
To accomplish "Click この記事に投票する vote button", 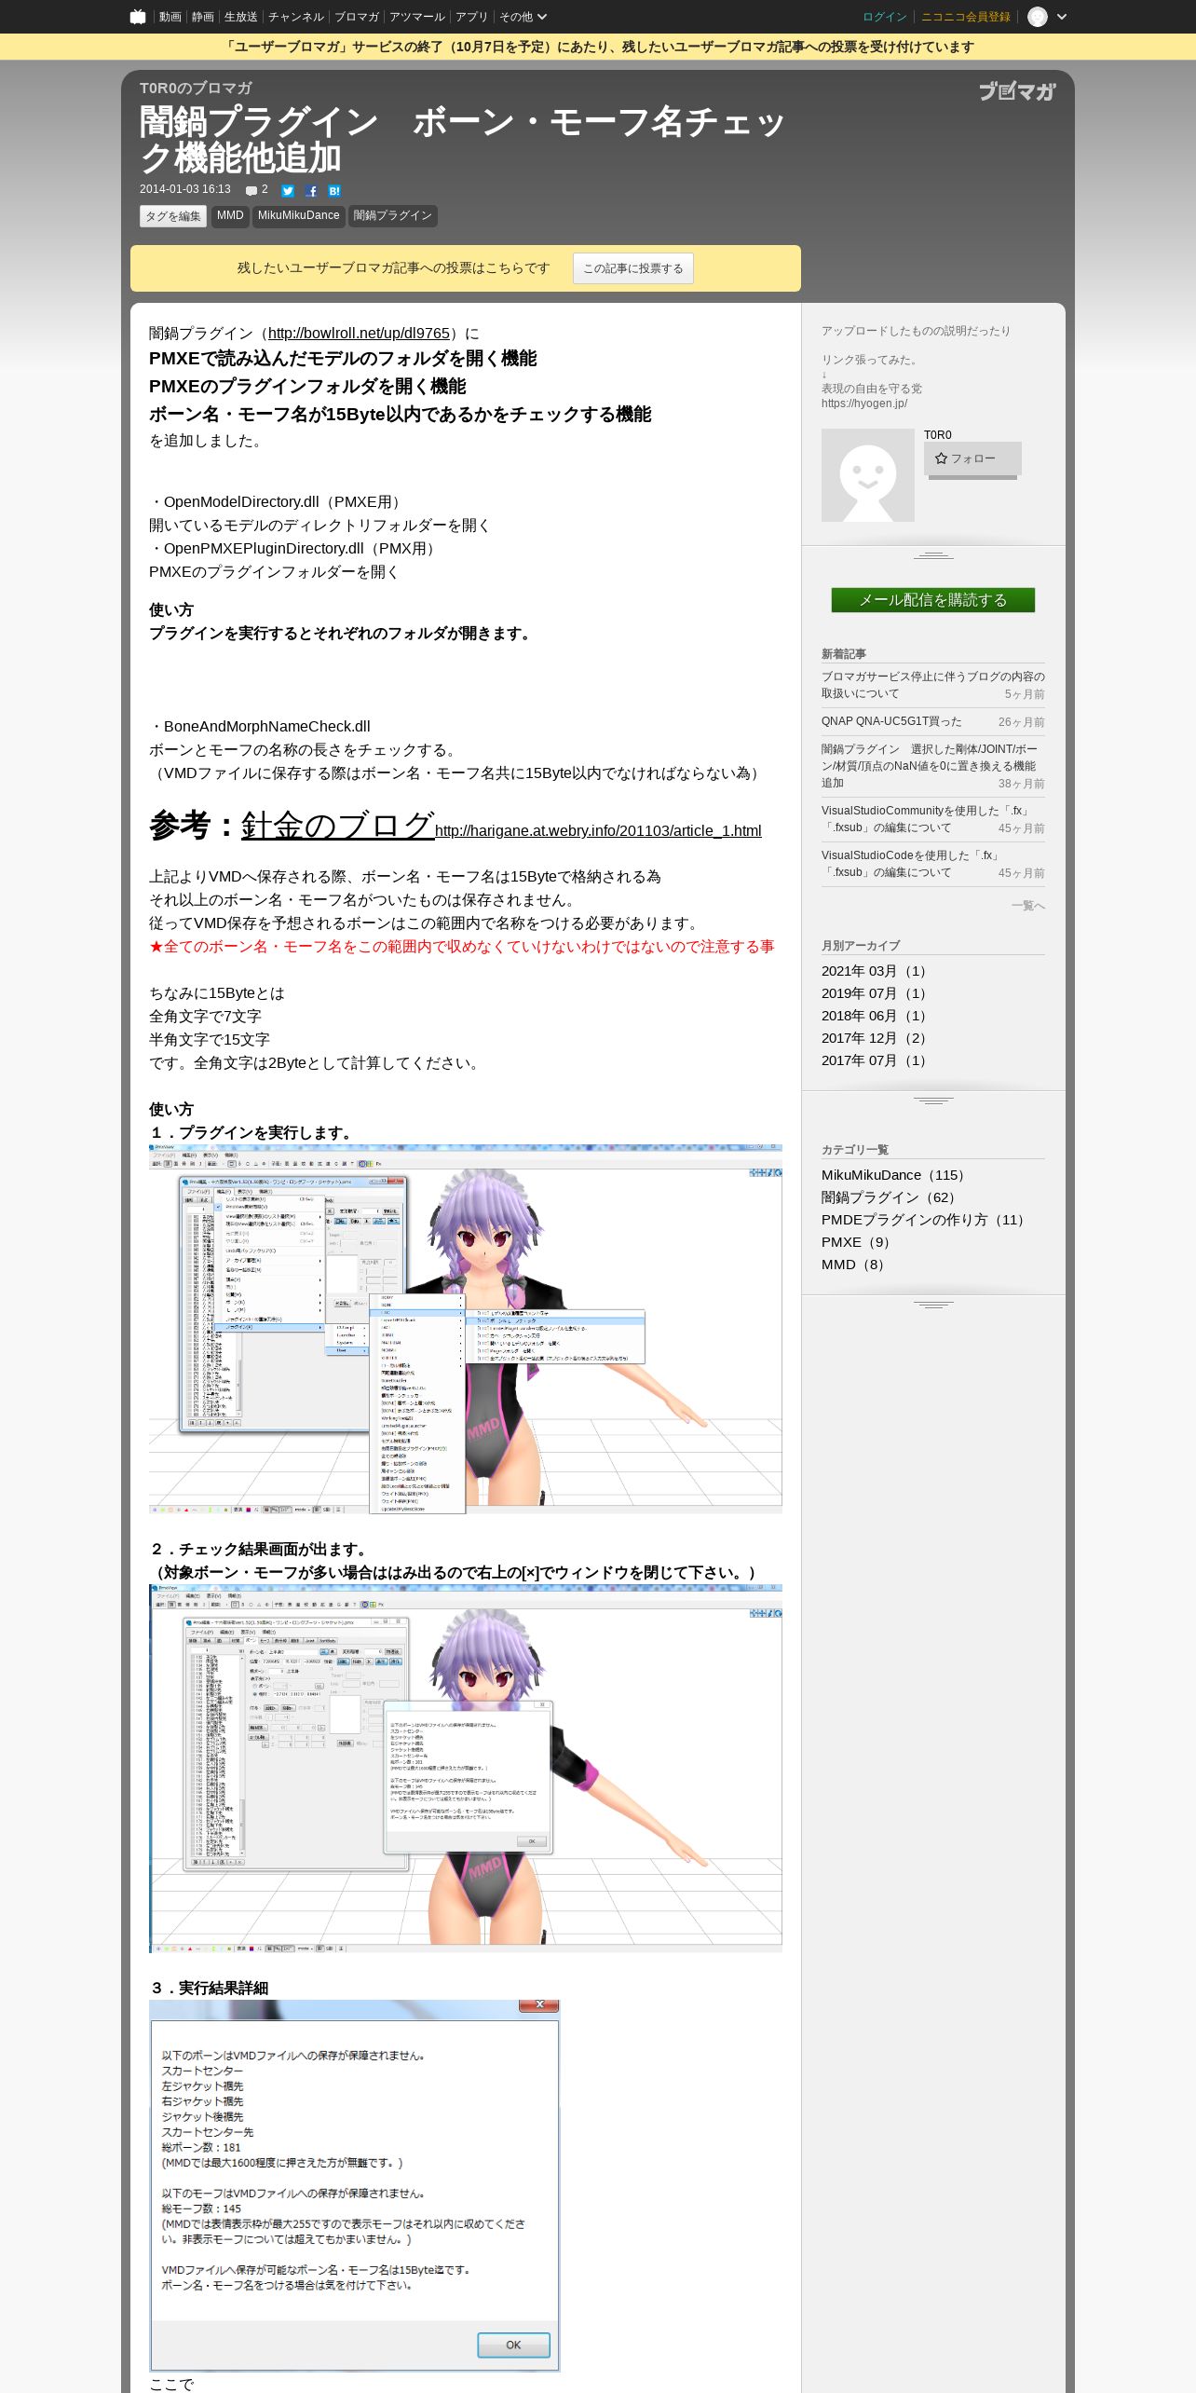I will tap(633, 268).
